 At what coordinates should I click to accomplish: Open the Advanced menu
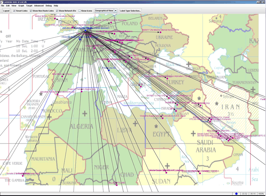tap(39, 6)
